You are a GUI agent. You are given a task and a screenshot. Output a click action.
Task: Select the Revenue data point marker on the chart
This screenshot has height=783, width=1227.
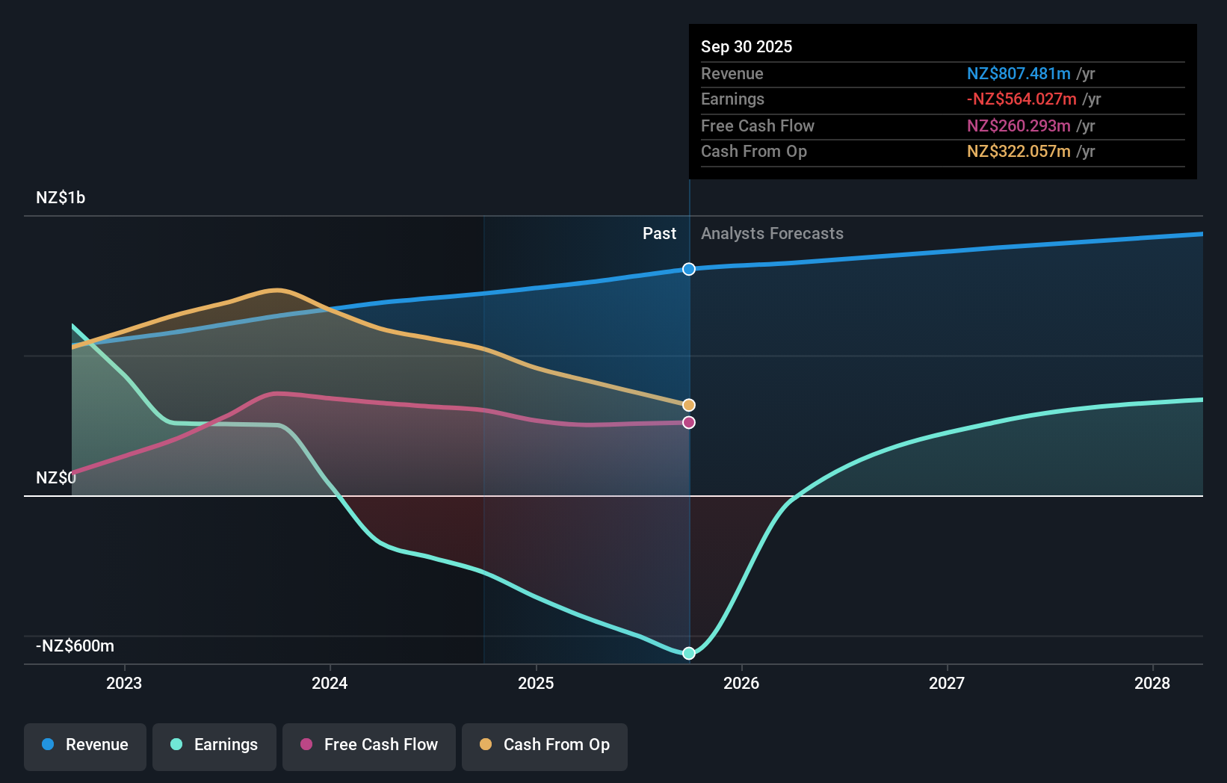pyautogui.click(x=688, y=269)
